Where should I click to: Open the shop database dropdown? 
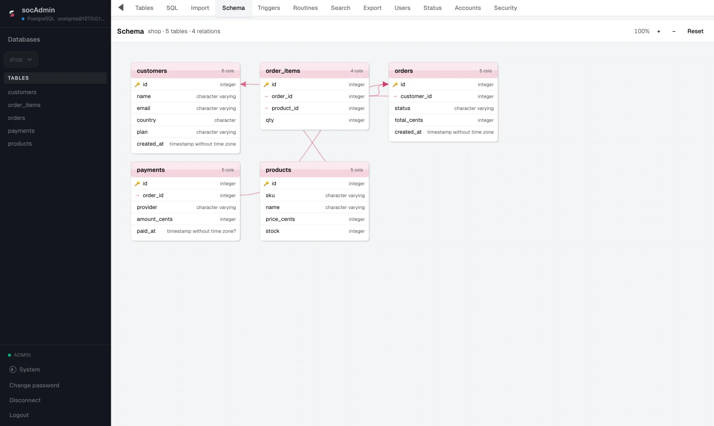pyautogui.click(x=21, y=59)
